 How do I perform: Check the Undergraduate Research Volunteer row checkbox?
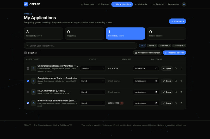pyautogui.click(x=28, y=68)
